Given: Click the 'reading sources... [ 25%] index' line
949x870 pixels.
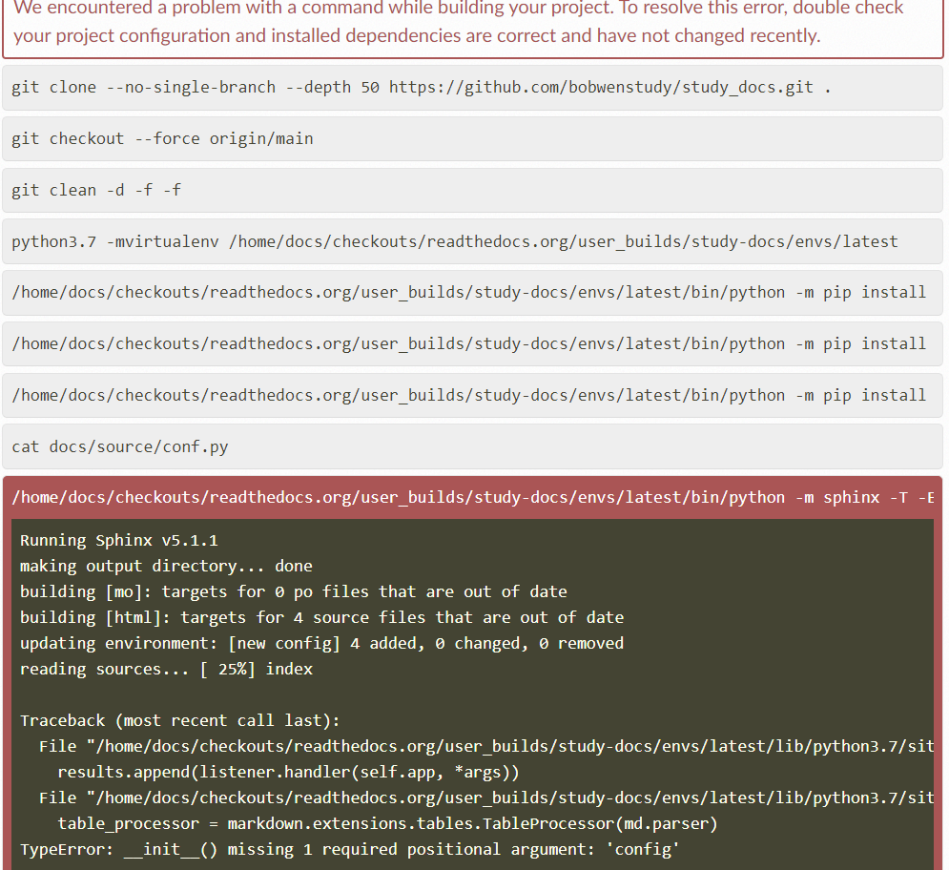Looking at the screenshot, I should click(167, 670).
